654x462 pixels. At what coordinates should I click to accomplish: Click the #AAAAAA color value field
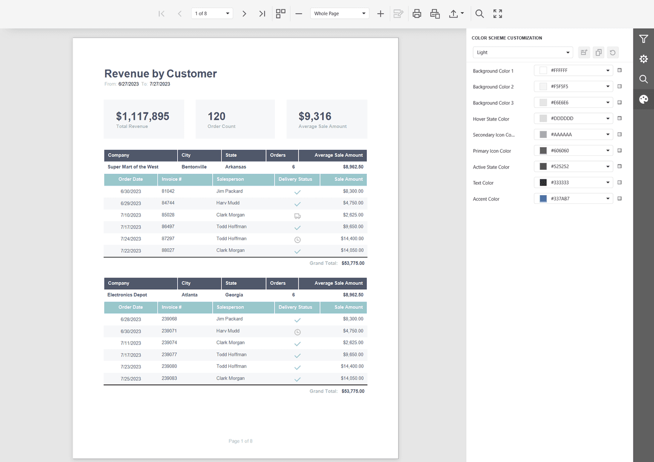click(573, 134)
